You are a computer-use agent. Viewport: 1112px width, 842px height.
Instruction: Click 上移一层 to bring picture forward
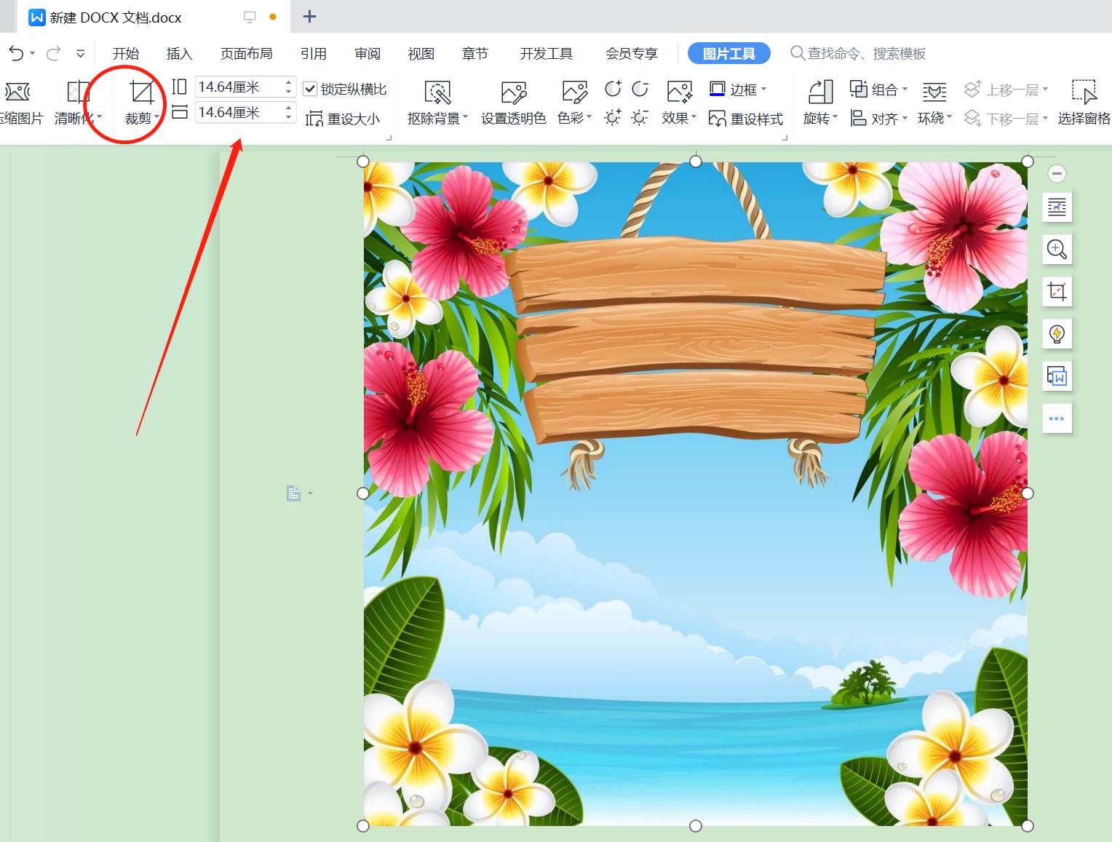[1006, 88]
